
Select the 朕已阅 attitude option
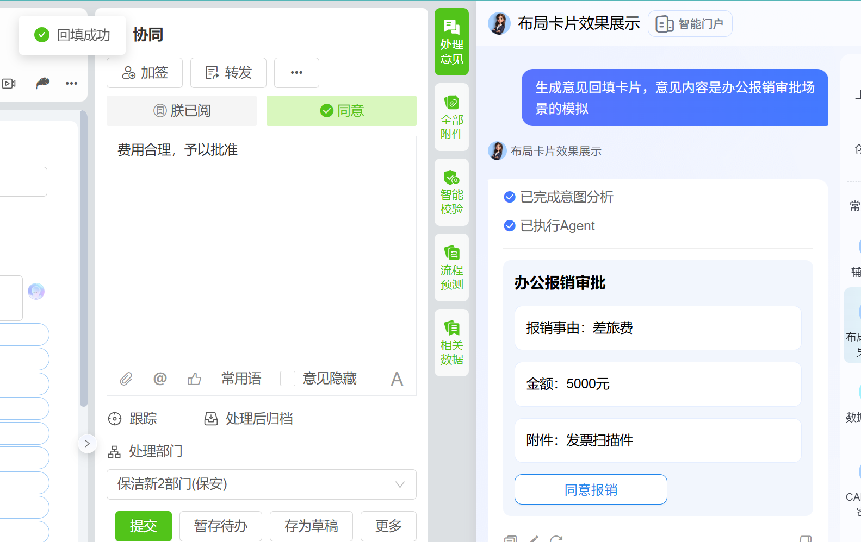click(182, 111)
